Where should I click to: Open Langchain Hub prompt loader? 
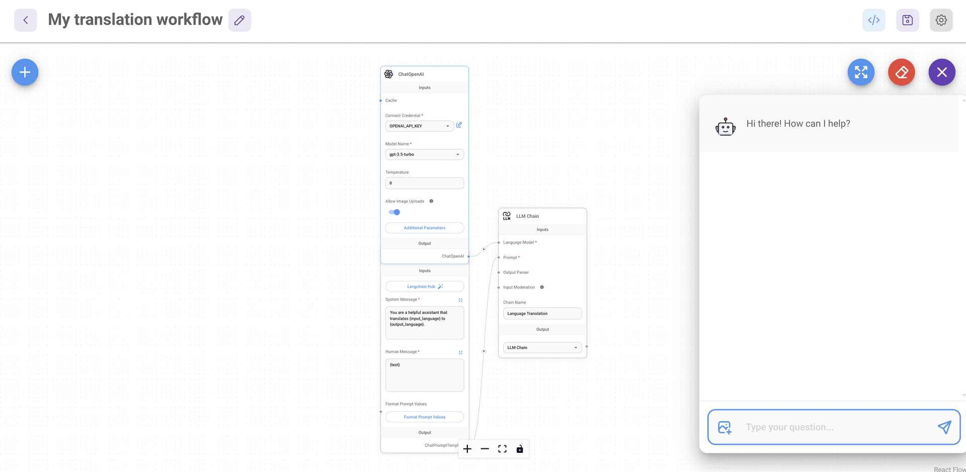[424, 286]
